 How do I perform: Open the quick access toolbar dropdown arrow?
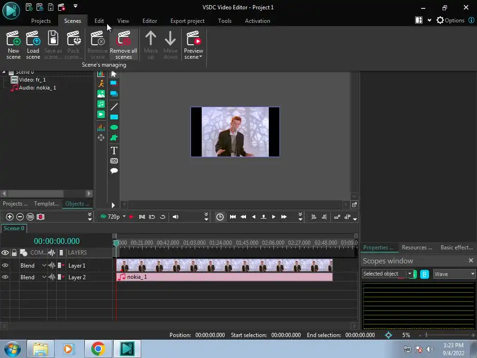coord(75,6)
